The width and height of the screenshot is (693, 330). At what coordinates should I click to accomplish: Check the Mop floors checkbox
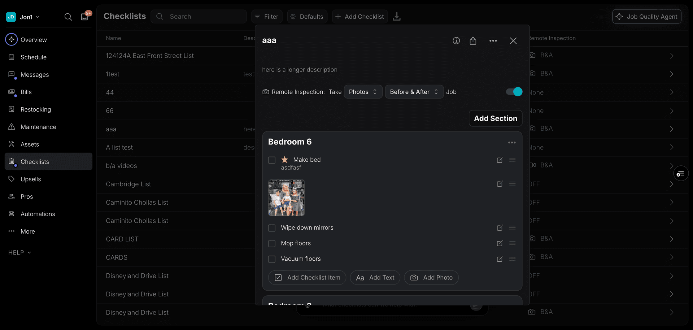(x=272, y=243)
